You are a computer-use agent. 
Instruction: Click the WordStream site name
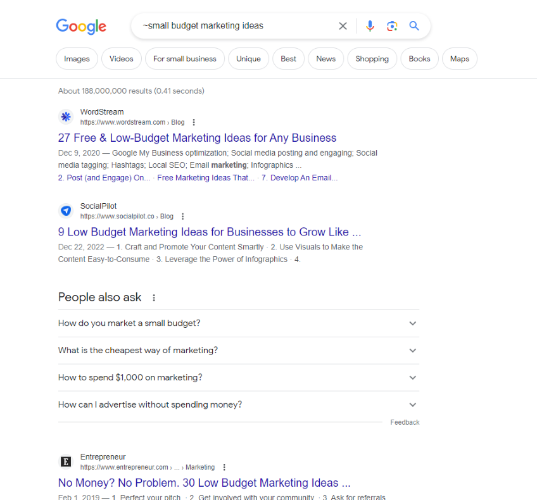point(102,112)
